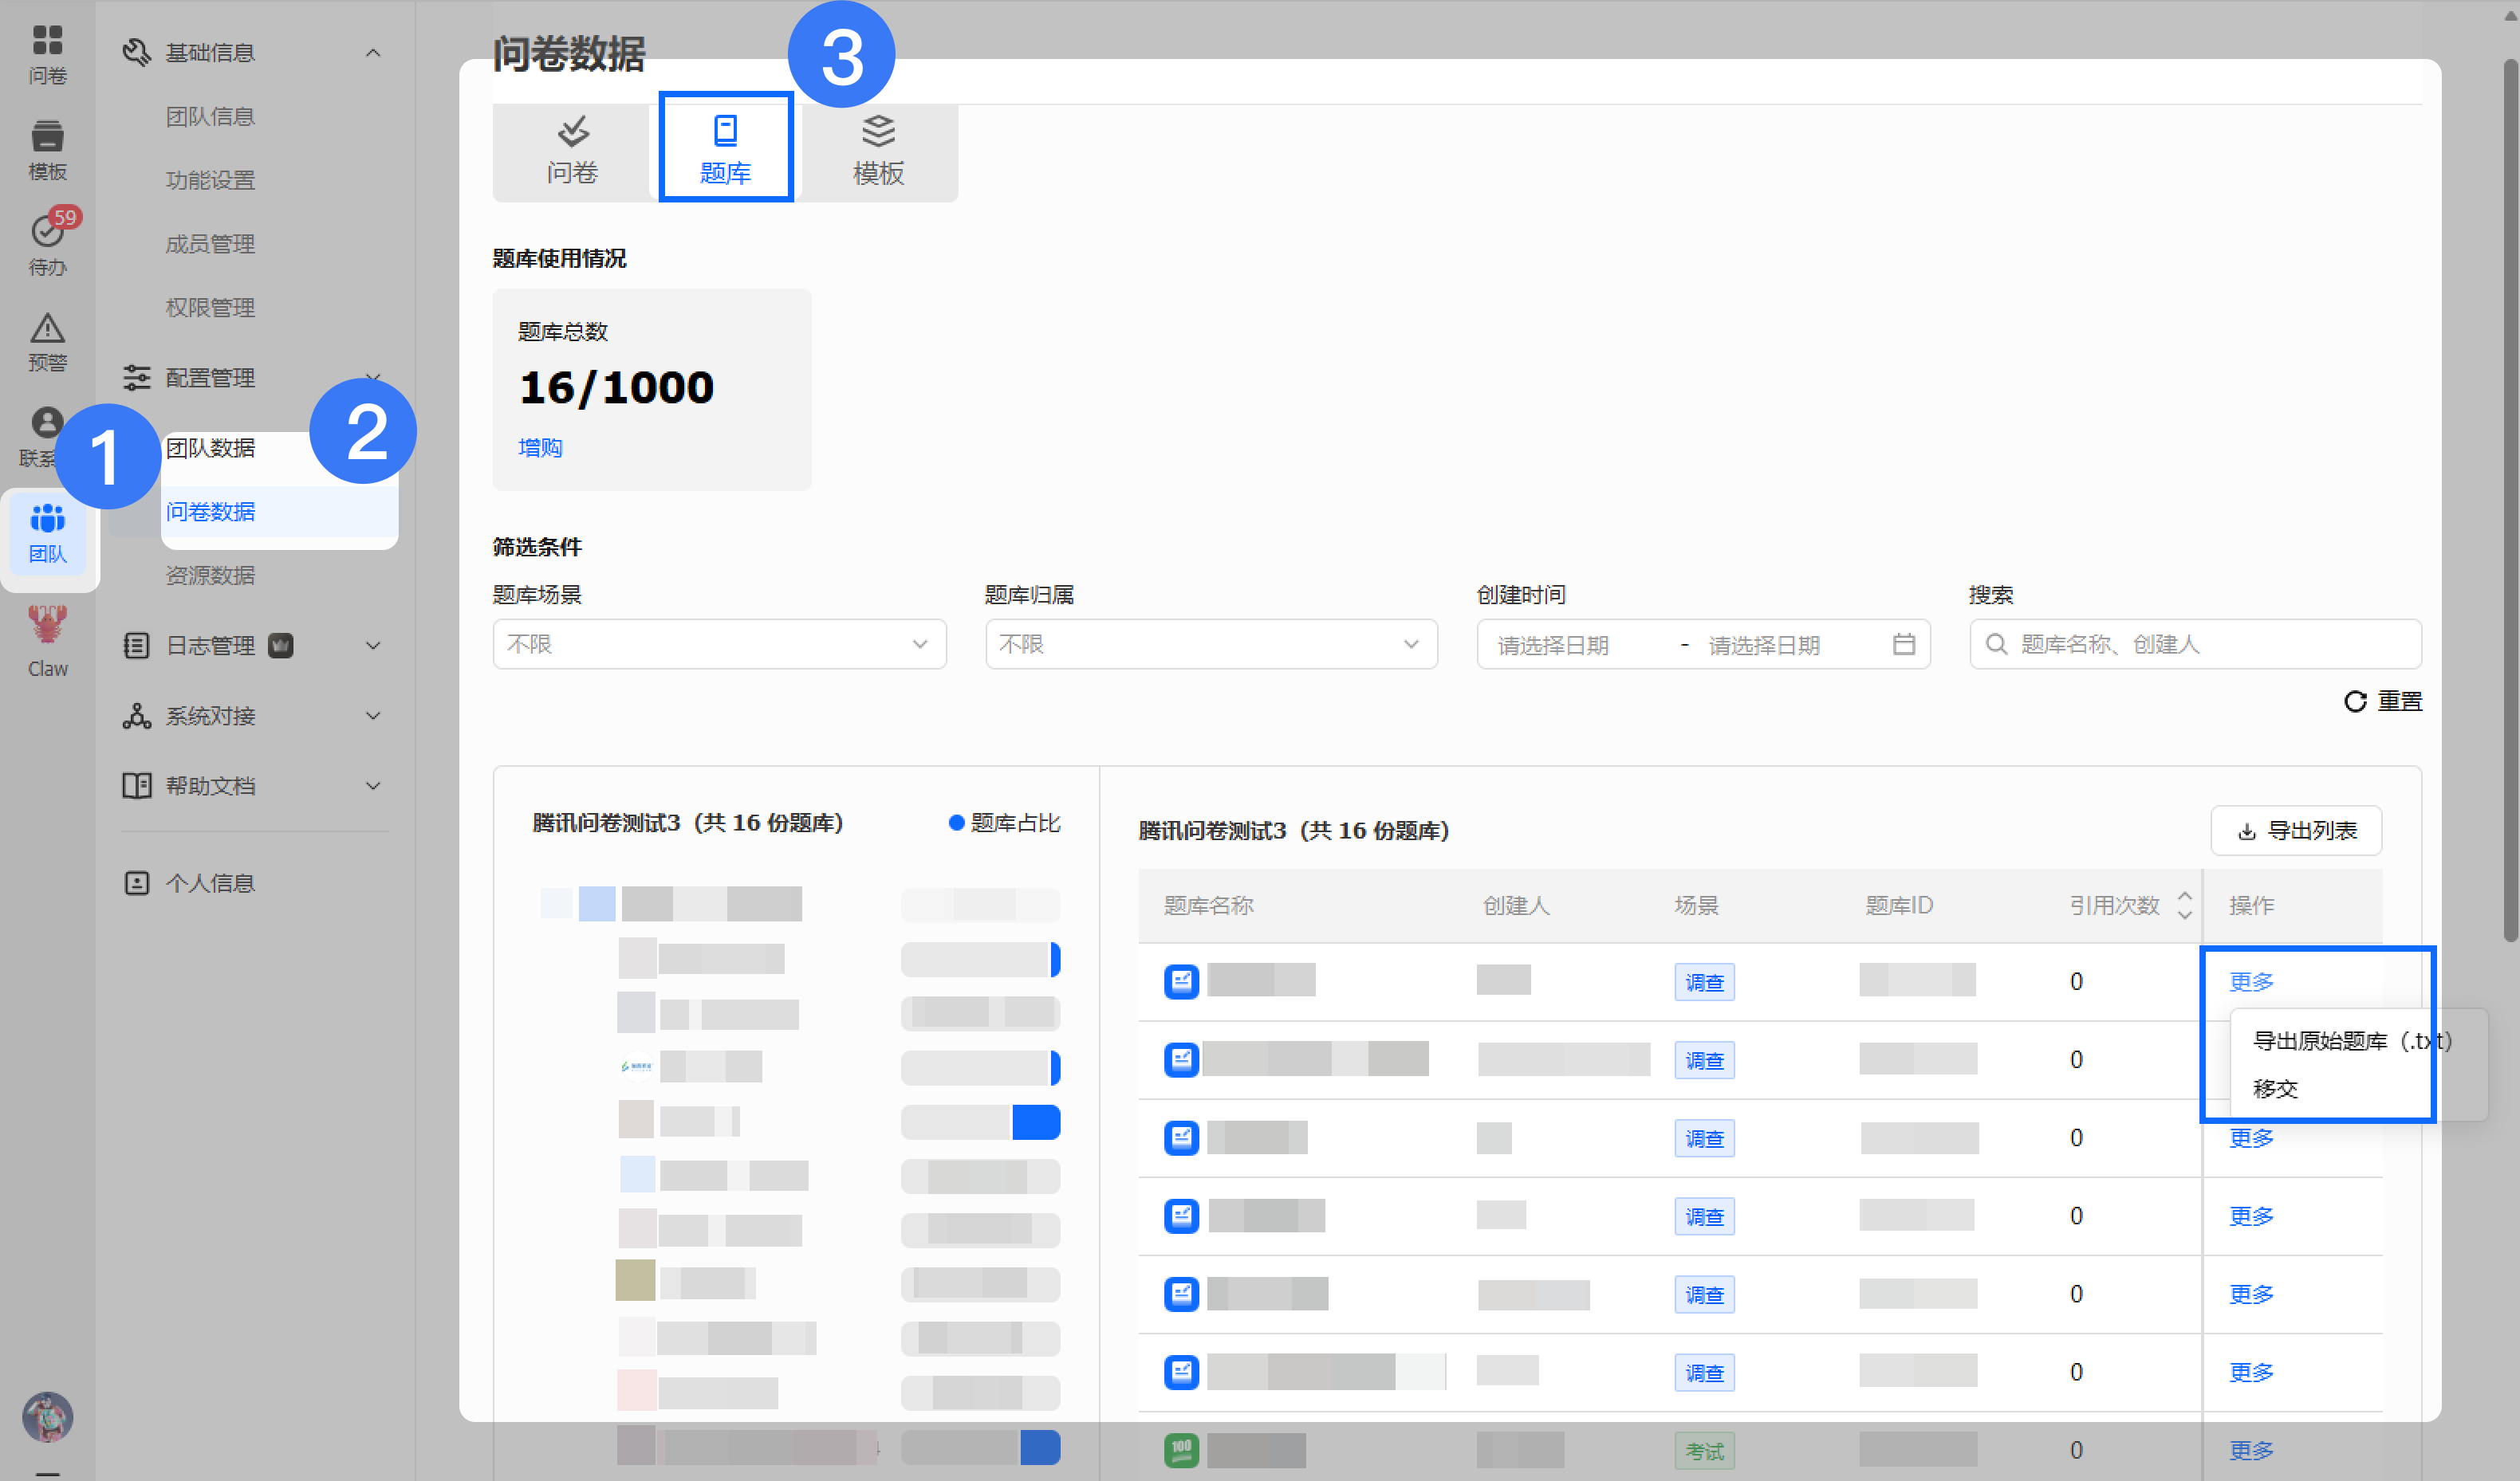This screenshot has height=1481, width=2520.
Task: Click 更多 in the first table row
Action: (2251, 982)
